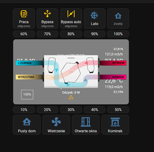This screenshot has height=152, width=154.
Task: Set fan speed to 20%
Action: (x=47, y=110)
